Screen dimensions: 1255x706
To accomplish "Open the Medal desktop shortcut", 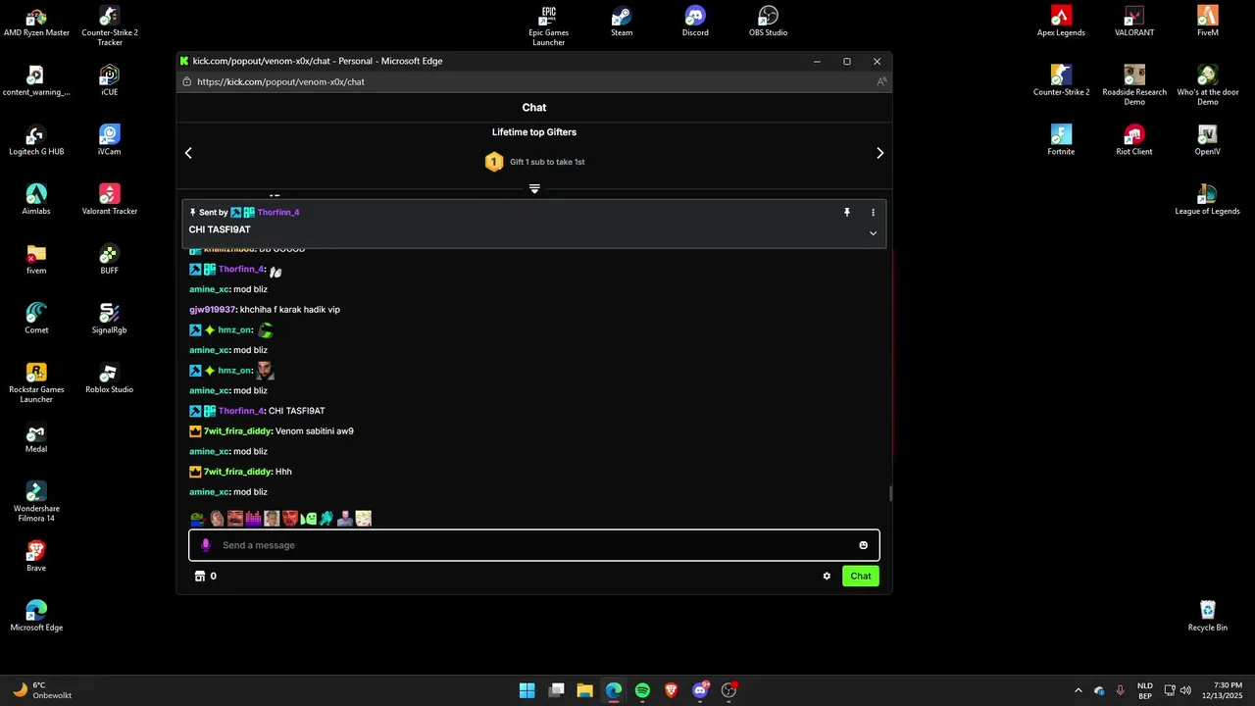I will point(36,438).
